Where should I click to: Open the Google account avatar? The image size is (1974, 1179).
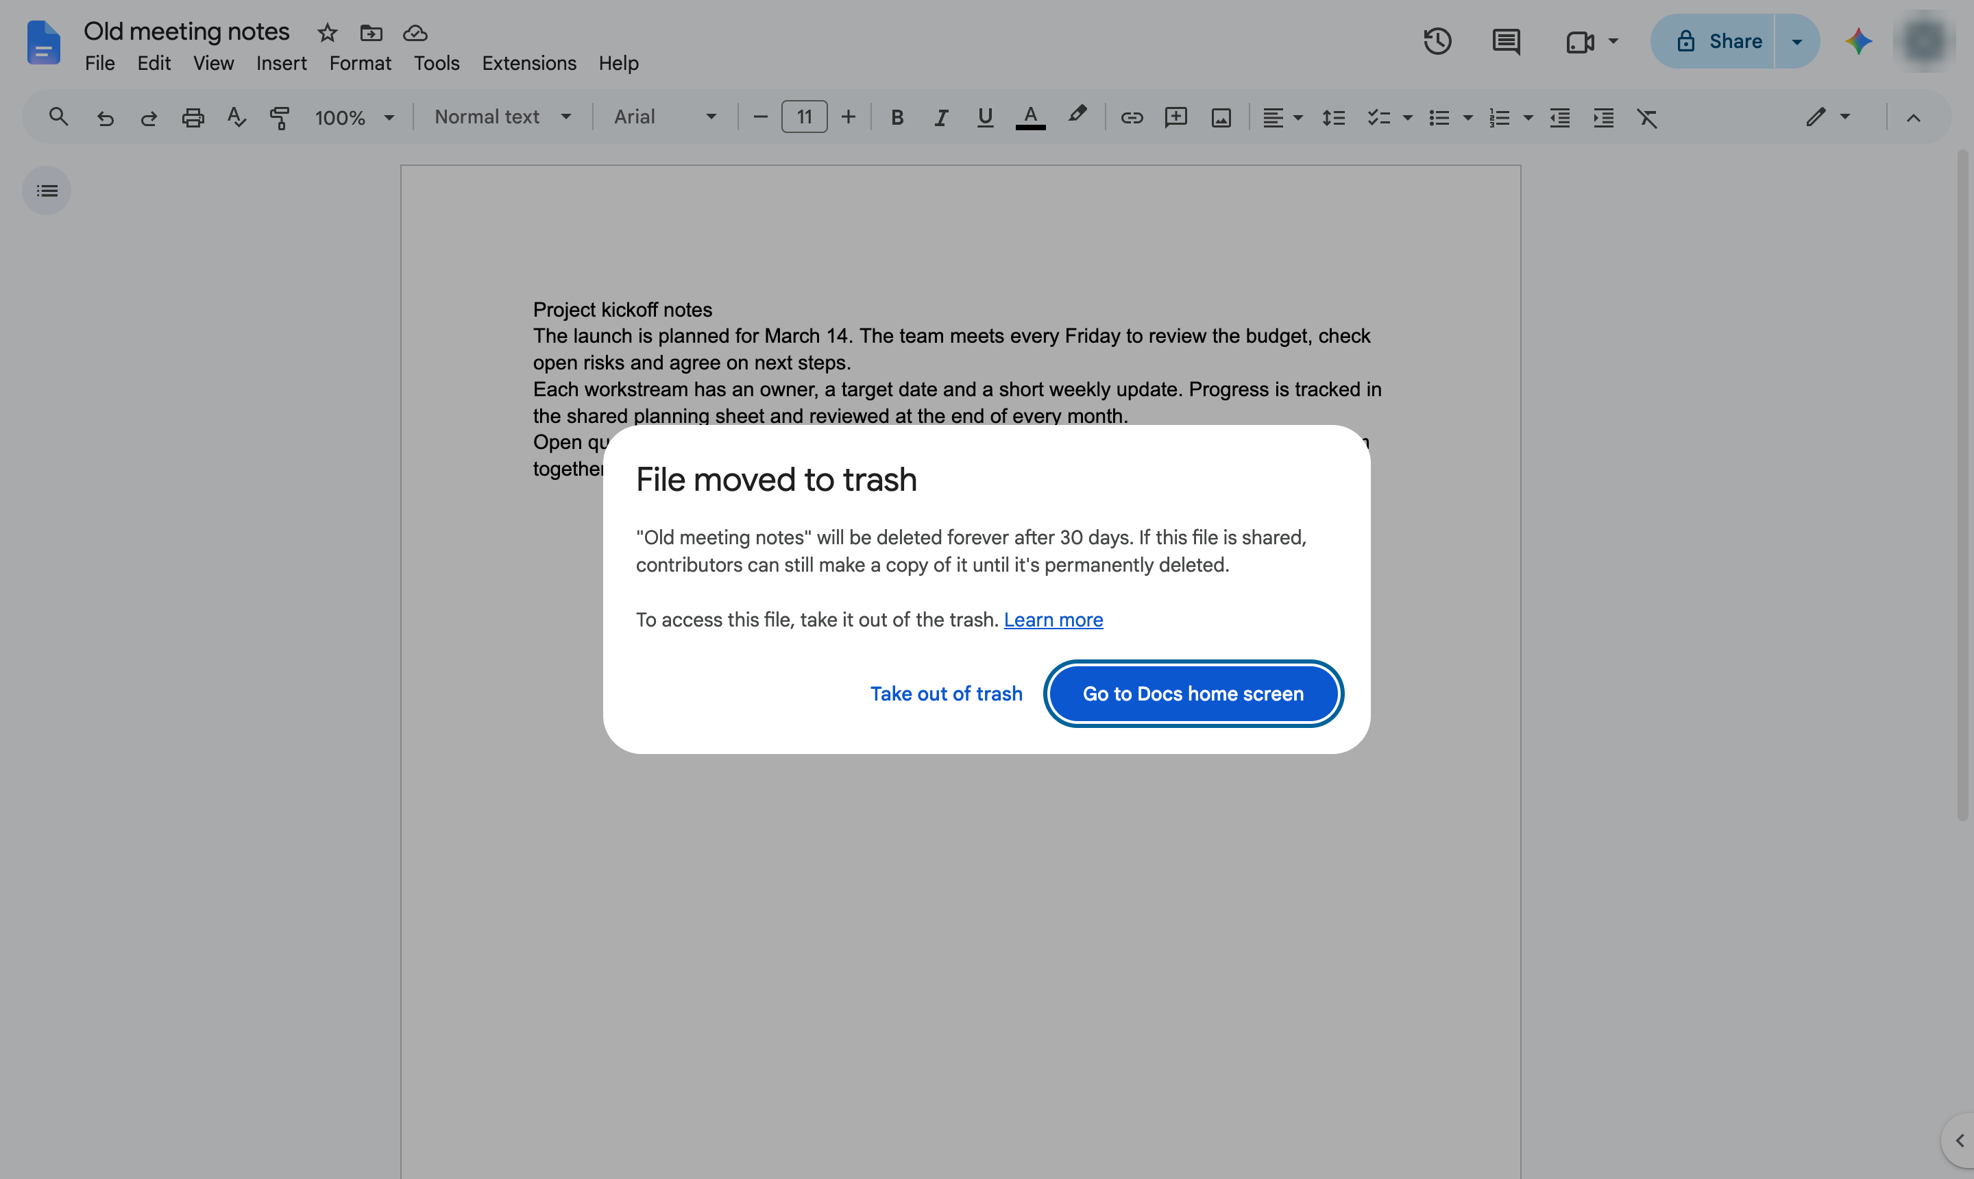(1924, 41)
